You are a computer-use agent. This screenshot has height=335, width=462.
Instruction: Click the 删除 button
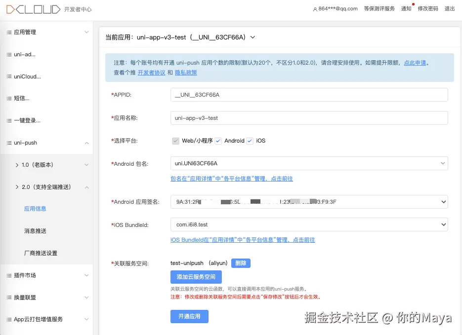[241, 263]
